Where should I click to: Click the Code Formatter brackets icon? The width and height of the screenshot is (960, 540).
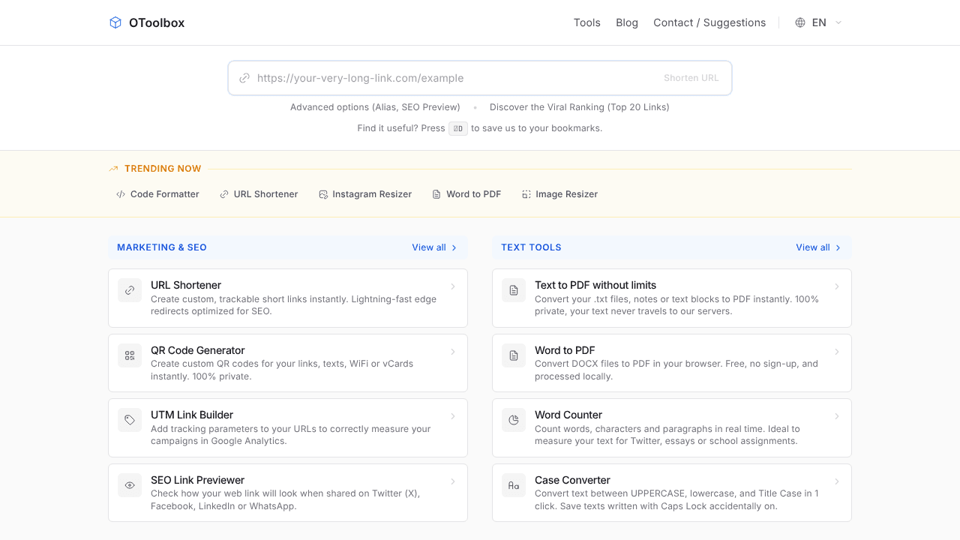tap(121, 194)
